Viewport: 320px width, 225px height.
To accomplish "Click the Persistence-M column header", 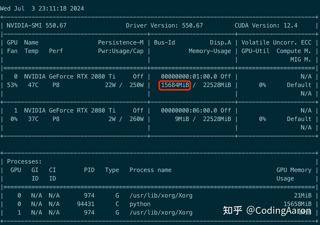I will click(121, 42).
